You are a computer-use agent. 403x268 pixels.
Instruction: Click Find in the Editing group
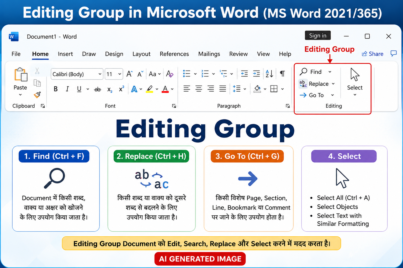311,72
